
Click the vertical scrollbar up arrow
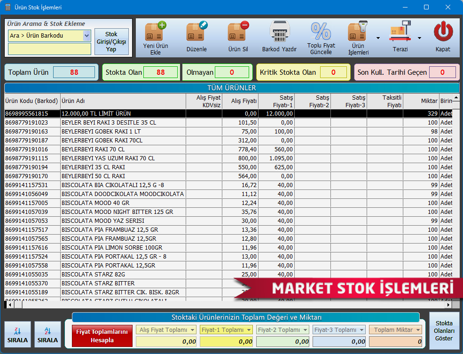coord(456,97)
